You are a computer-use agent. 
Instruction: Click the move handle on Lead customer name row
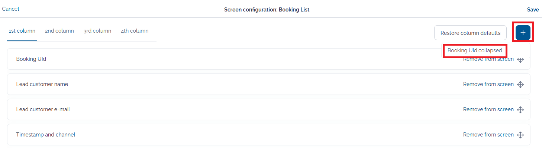(x=520, y=85)
